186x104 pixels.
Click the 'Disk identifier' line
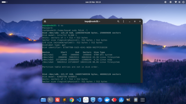coord(75,47)
